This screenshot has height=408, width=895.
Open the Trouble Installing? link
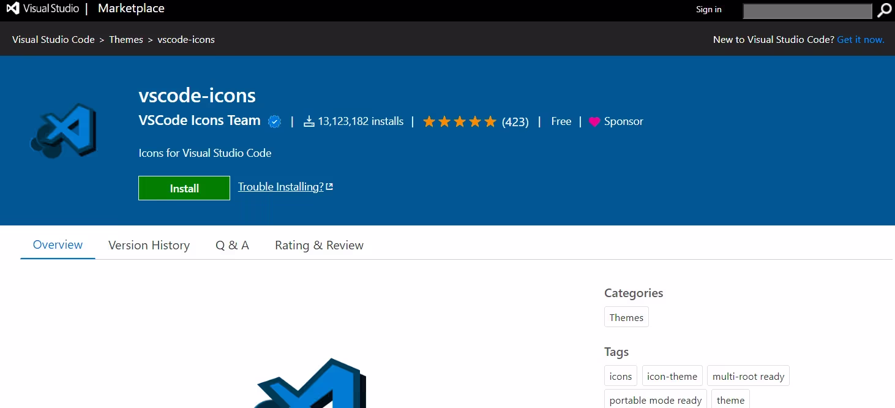point(281,187)
